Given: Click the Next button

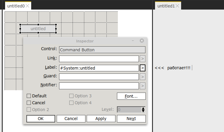Looking at the screenshot, I should coord(131,119).
